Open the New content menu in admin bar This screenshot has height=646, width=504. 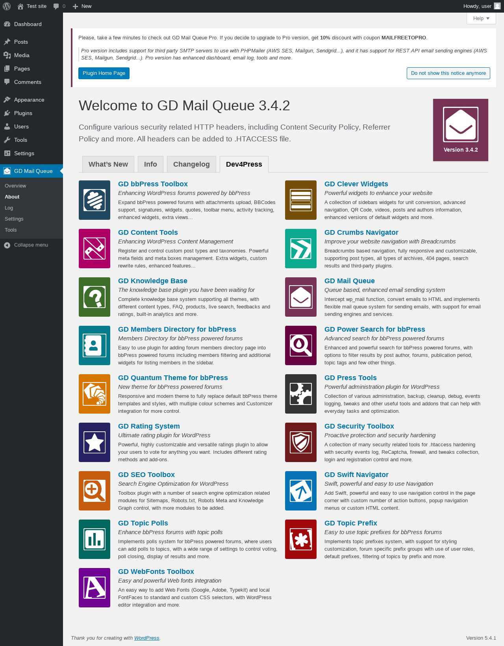(x=82, y=6)
